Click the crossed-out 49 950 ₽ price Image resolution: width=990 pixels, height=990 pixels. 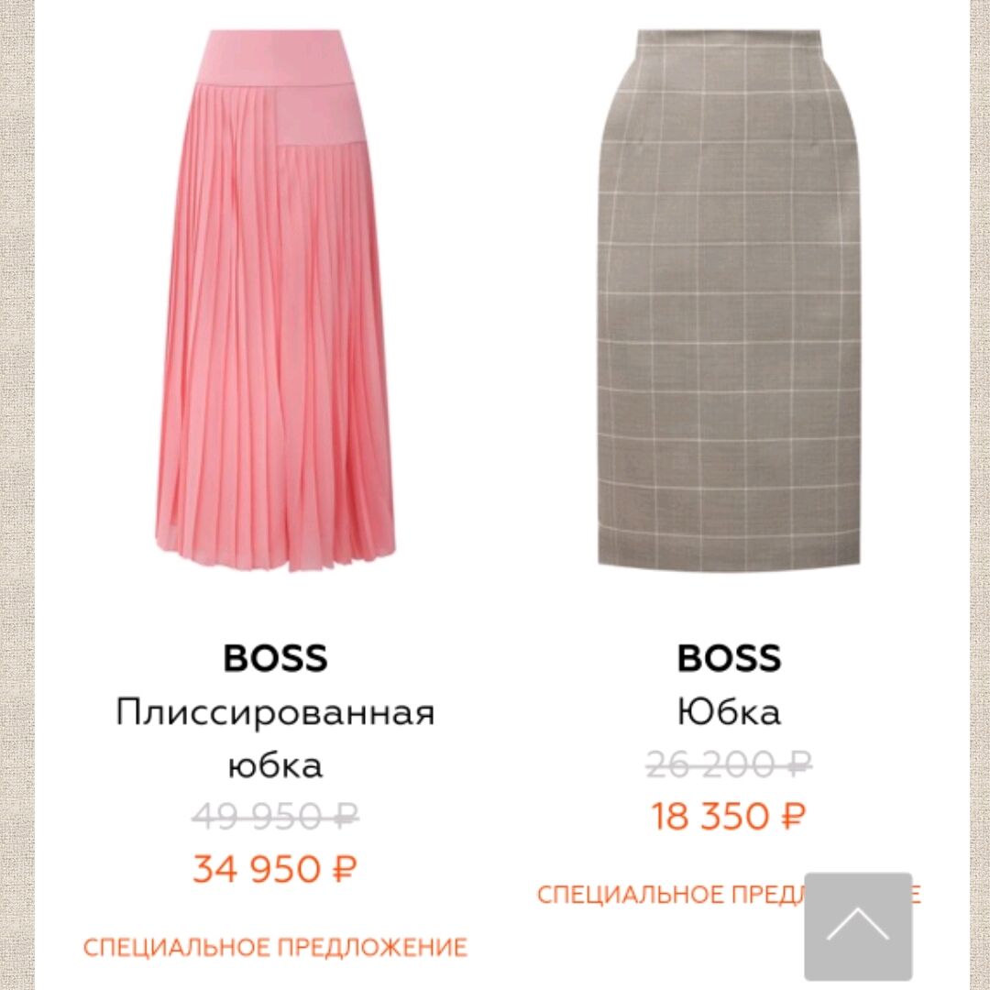pyautogui.click(x=275, y=816)
